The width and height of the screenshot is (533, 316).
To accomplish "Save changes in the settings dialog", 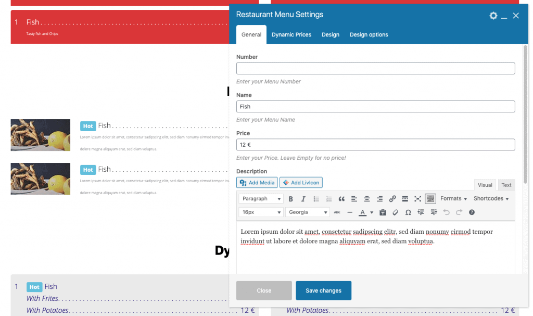I will tap(323, 290).
